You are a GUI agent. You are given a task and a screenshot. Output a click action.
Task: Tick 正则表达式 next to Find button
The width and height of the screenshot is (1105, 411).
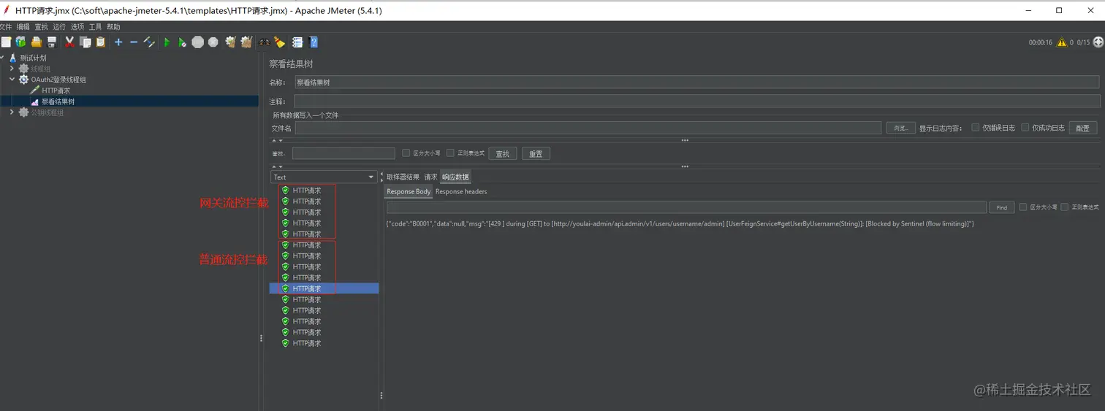point(1065,207)
